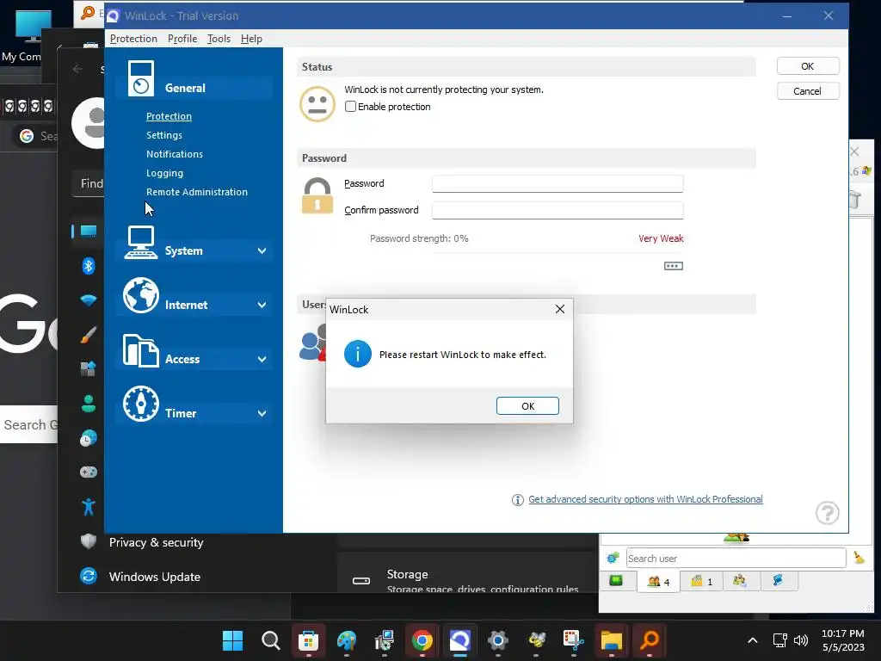Show hidden tray icons chevron

[752, 640]
